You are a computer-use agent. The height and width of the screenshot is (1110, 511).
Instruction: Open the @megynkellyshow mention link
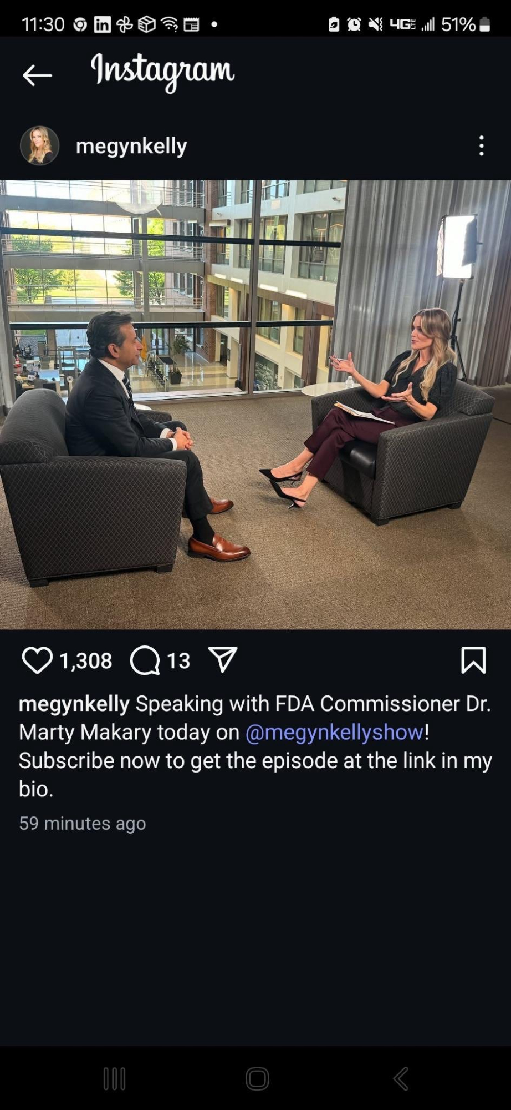point(334,732)
